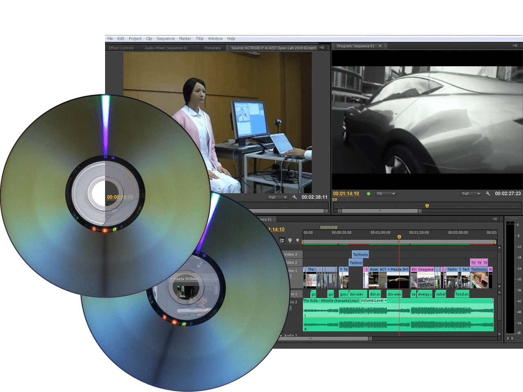This screenshot has width=523, height=392.
Task: Open the Source monitor panel menu icon
Action: (322, 48)
